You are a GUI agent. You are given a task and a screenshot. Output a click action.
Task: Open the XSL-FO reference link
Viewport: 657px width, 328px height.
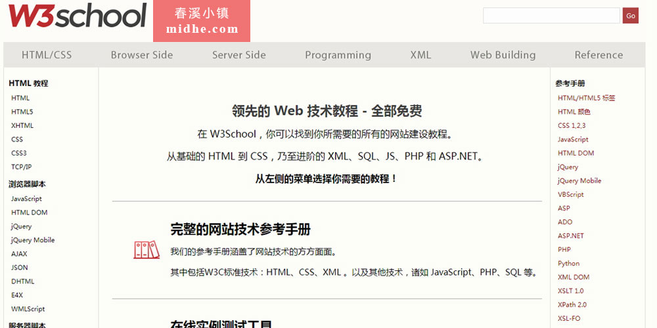tap(568, 319)
